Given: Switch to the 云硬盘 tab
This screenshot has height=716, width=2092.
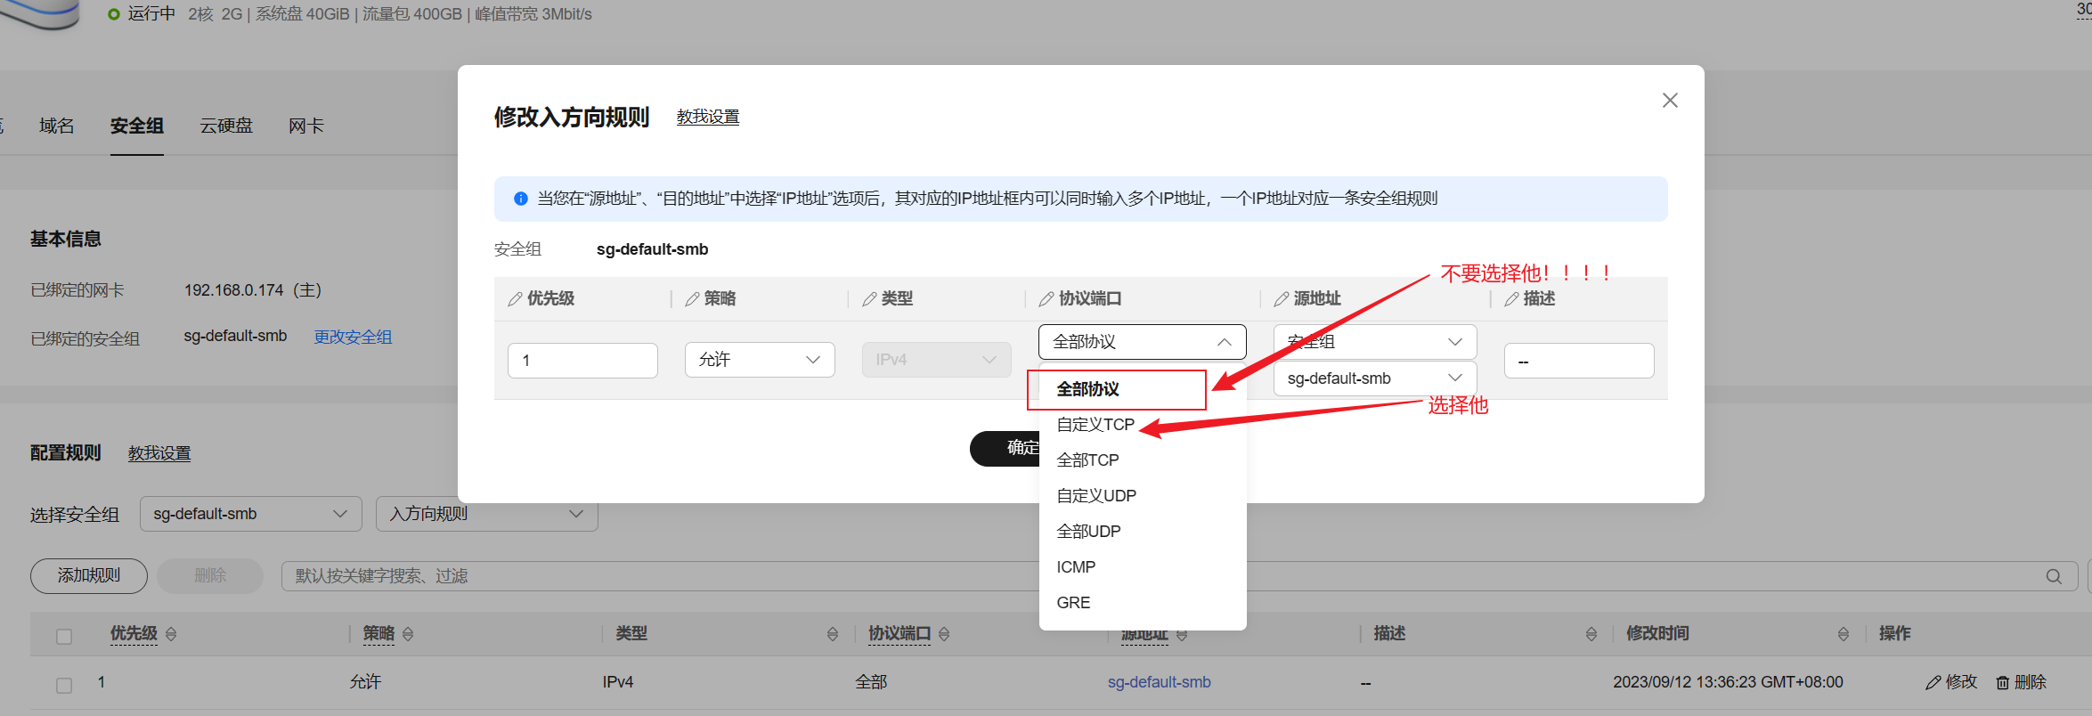Looking at the screenshot, I should (226, 126).
